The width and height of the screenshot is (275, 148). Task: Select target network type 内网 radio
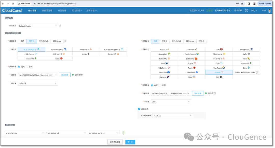click(152, 85)
